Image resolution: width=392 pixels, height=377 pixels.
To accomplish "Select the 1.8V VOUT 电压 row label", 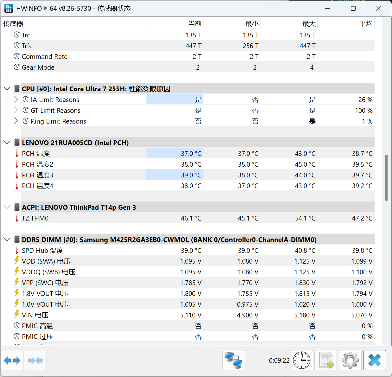I will coord(45,294).
